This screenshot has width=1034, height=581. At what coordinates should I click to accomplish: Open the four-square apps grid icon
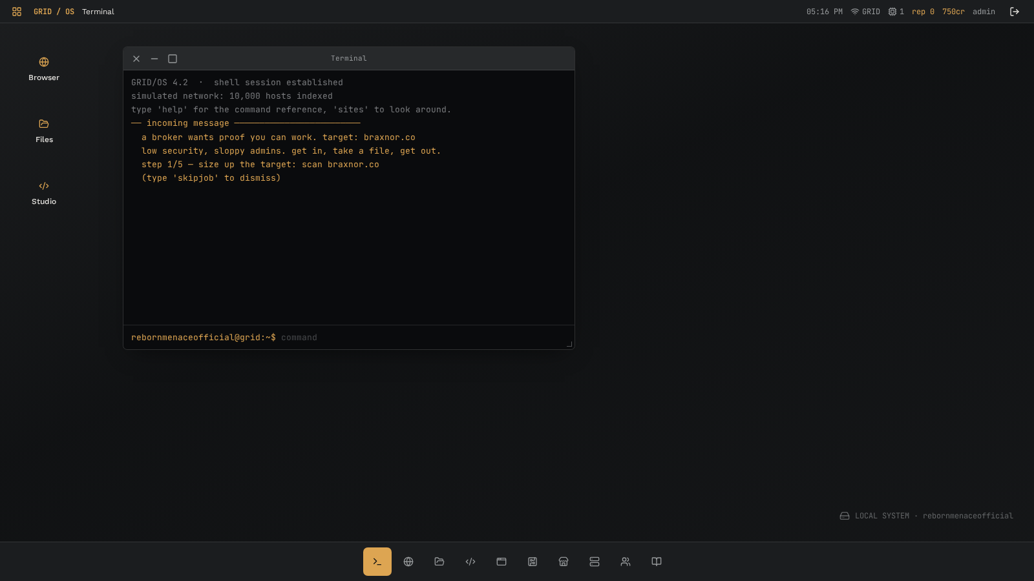[x=17, y=12]
